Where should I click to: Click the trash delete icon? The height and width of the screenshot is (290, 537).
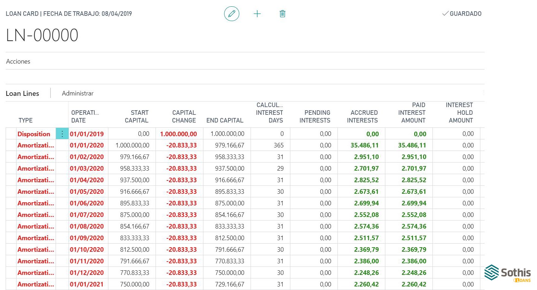pos(282,14)
